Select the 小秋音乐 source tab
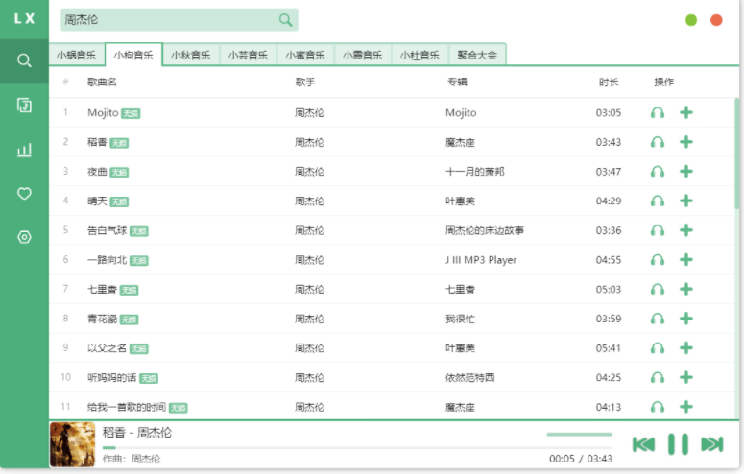Viewport: 744px width, 474px height. tap(191, 56)
